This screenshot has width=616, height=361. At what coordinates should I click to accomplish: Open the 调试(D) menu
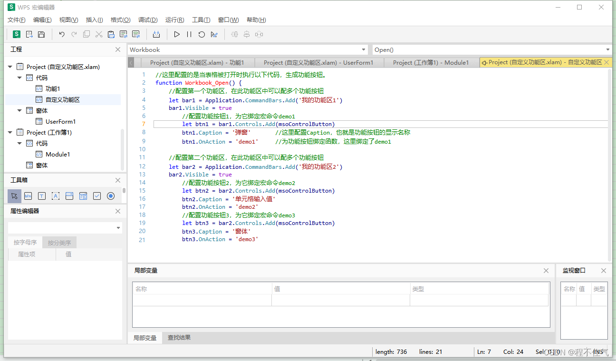(148, 20)
